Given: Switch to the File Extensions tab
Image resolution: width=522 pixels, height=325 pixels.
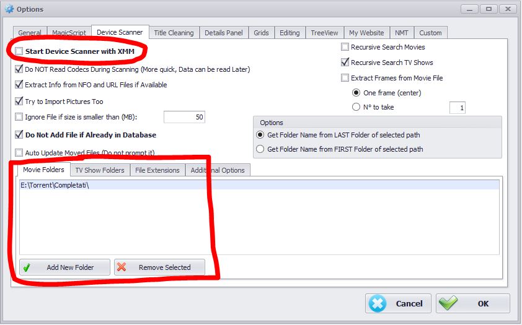Looking at the screenshot, I should 157,170.
